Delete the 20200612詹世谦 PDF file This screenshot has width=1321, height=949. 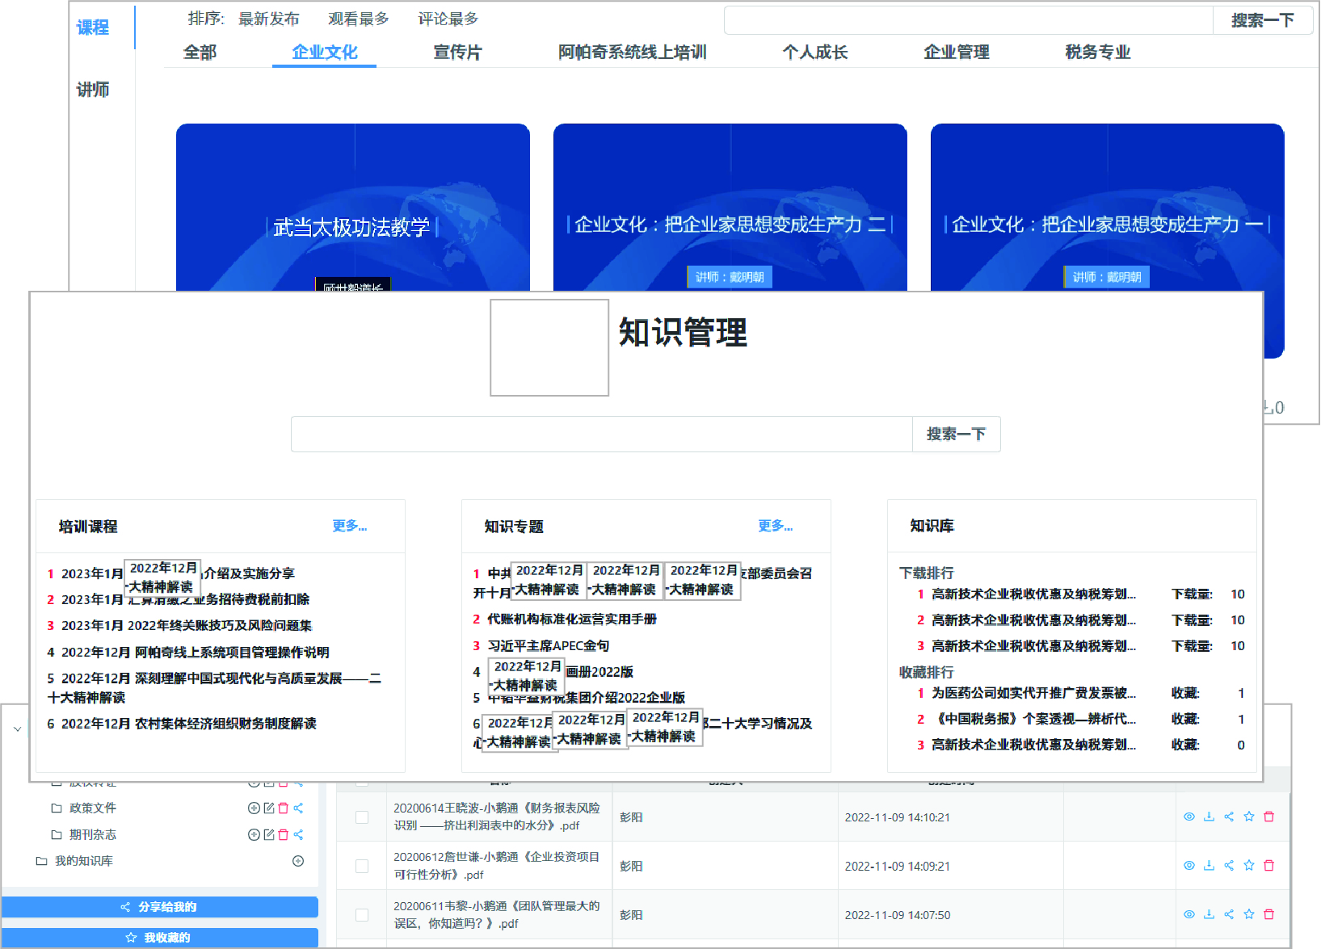point(1269,865)
